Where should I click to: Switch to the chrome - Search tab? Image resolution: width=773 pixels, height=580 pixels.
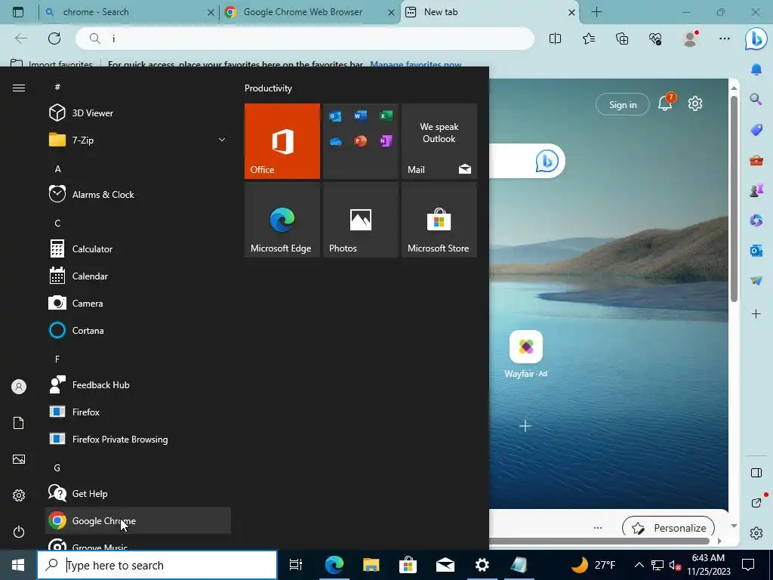(128, 12)
